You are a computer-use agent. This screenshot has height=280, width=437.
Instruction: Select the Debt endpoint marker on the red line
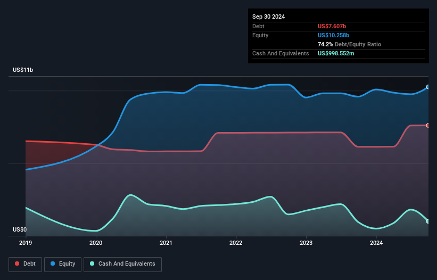(428, 126)
